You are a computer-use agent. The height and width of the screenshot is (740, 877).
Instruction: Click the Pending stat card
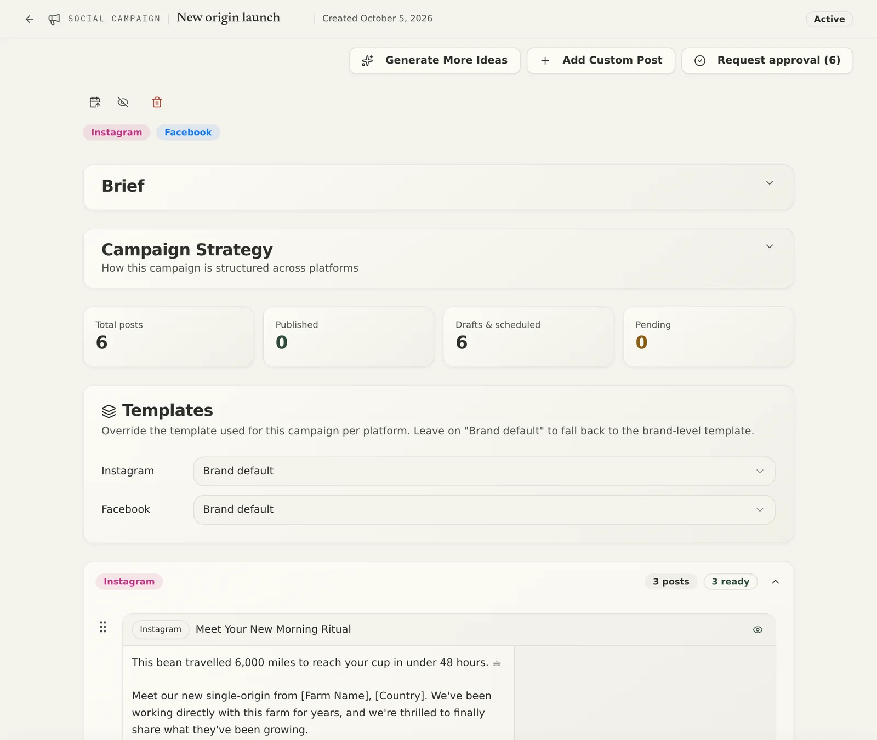click(x=708, y=336)
